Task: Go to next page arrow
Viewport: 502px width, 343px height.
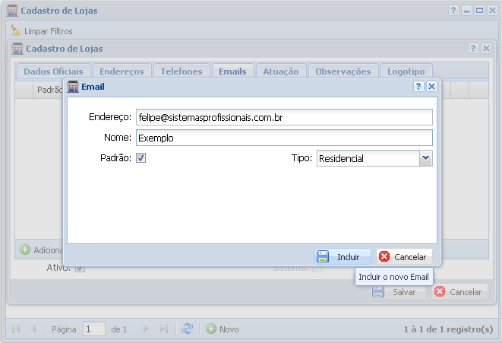Action: click(147, 329)
